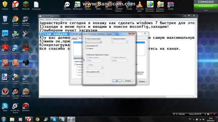
Task: Confirm with OK in boot options dialog
Action: coord(117,81)
